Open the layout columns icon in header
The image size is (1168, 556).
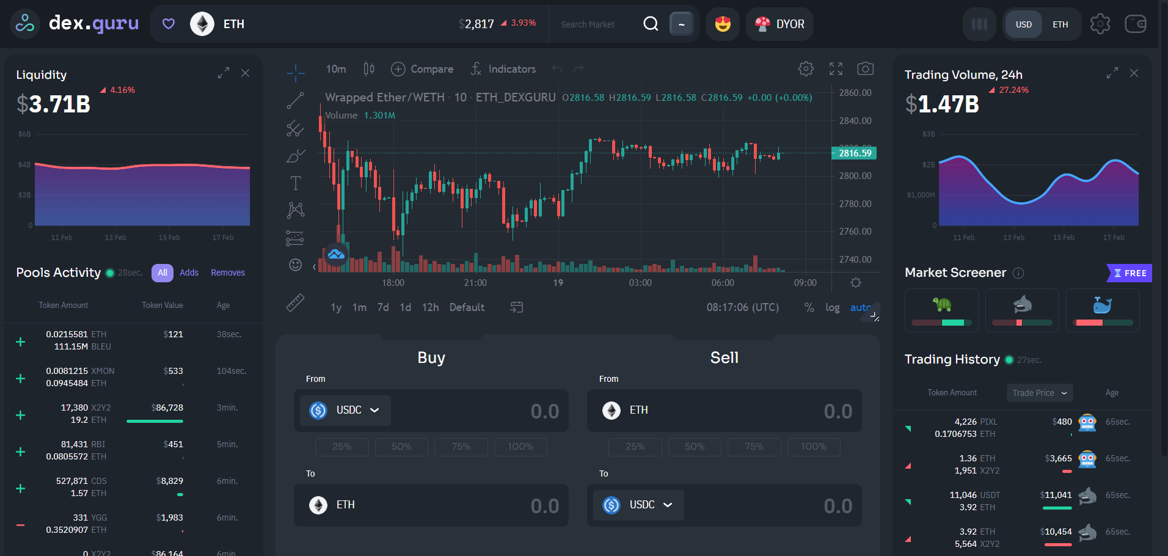979,24
